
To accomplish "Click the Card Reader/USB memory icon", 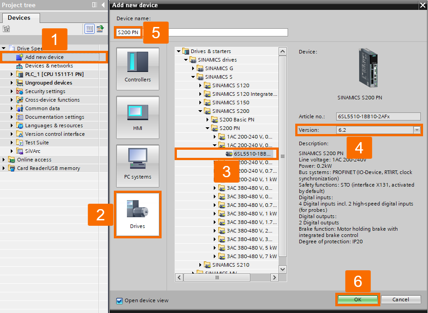I will (x=11, y=168).
